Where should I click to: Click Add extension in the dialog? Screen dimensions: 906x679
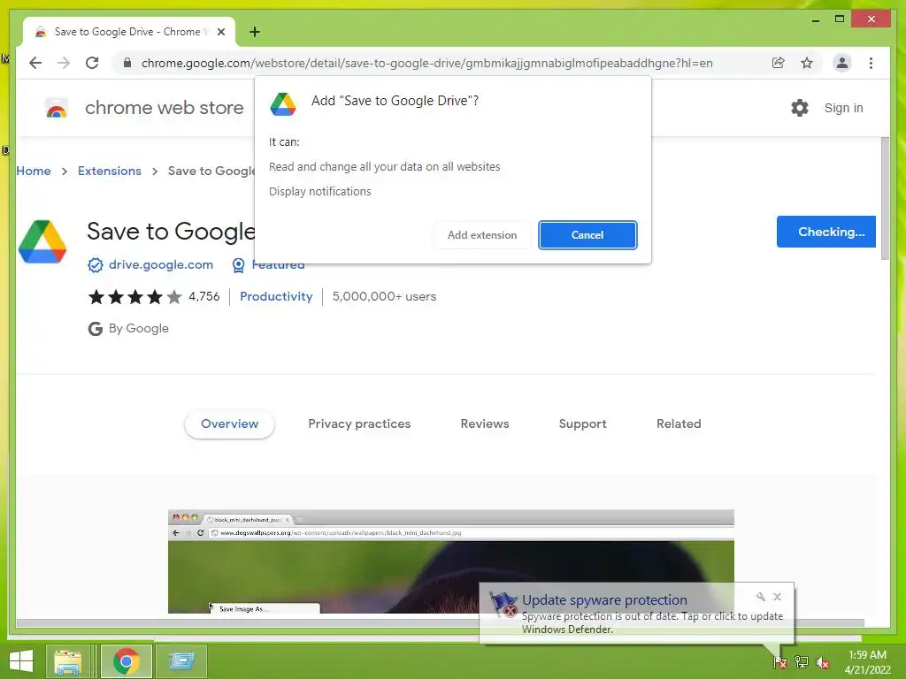(x=482, y=235)
